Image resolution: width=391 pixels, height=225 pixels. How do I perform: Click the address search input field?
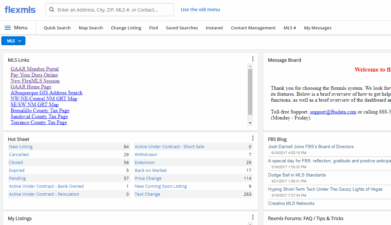109,10
